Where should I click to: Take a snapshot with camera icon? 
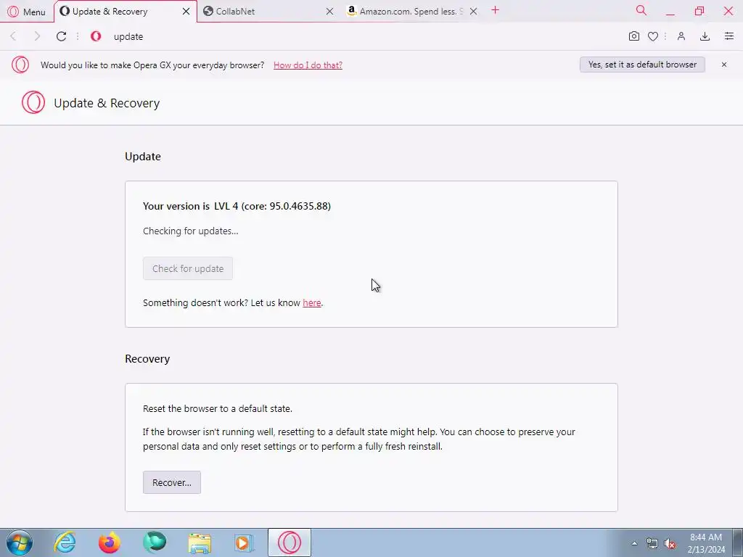pyautogui.click(x=634, y=36)
